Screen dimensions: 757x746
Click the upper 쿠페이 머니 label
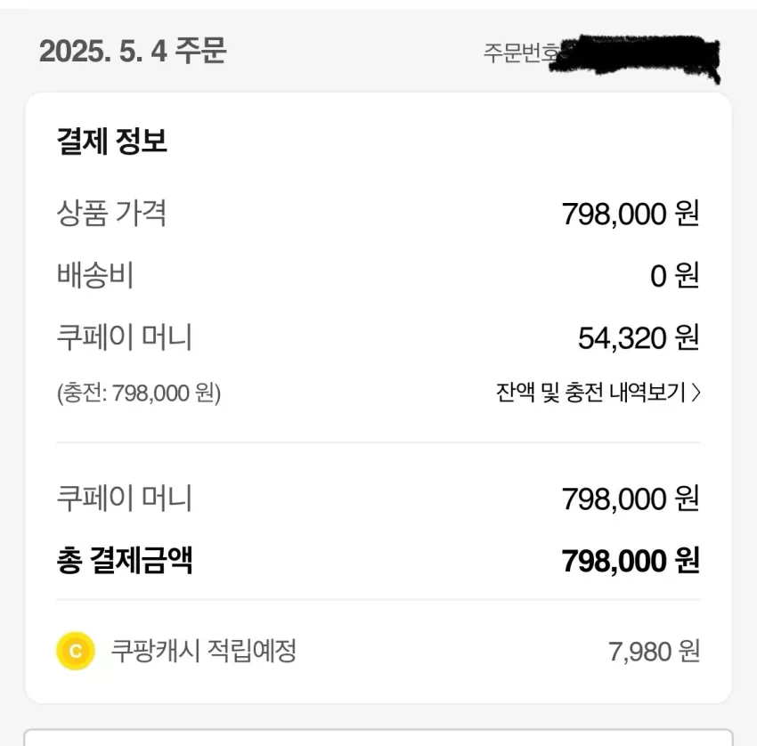125,337
